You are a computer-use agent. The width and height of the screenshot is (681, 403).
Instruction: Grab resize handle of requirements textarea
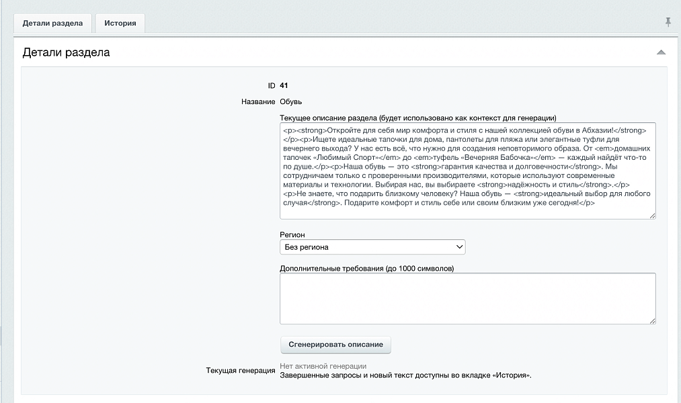point(652,320)
